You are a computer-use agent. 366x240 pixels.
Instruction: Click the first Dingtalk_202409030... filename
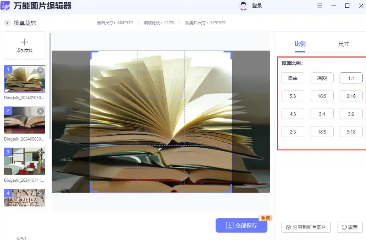[24, 98]
